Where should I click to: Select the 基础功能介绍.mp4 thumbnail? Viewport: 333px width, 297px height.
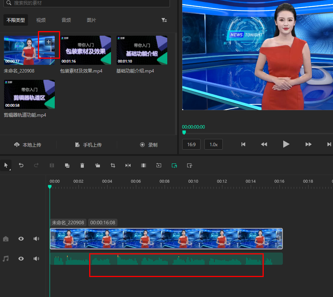[x=142, y=50]
